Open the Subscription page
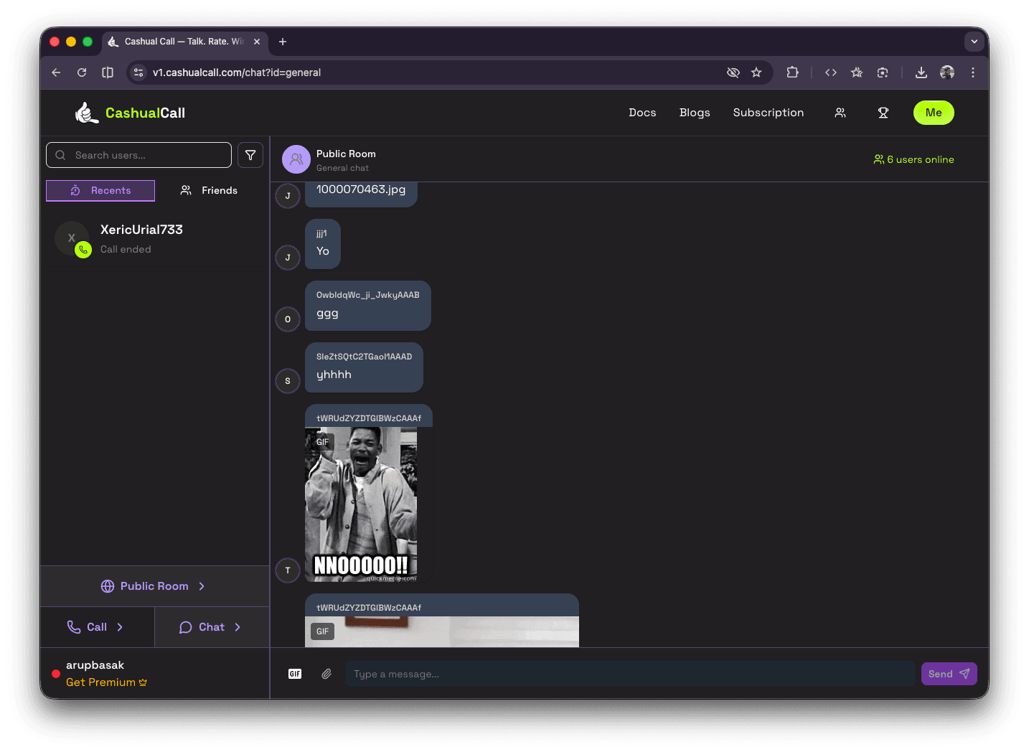 [x=768, y=113]
